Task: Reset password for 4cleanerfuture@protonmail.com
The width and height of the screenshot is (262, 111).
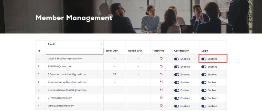Action: pyautogui.click(x=161, y=82)
